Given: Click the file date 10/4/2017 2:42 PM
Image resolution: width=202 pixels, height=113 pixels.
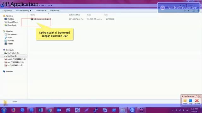Looking at the screenshot, I should pos(76,19).
